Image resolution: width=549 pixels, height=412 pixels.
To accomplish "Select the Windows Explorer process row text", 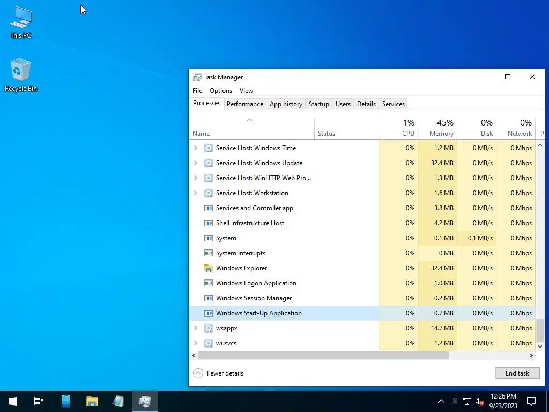I will [242, 268].
